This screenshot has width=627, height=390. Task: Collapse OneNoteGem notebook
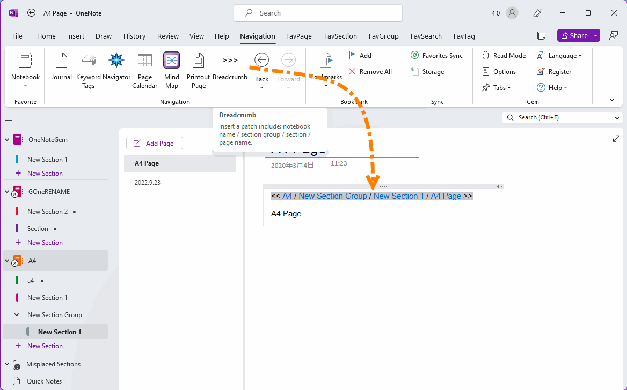[7, 140]
